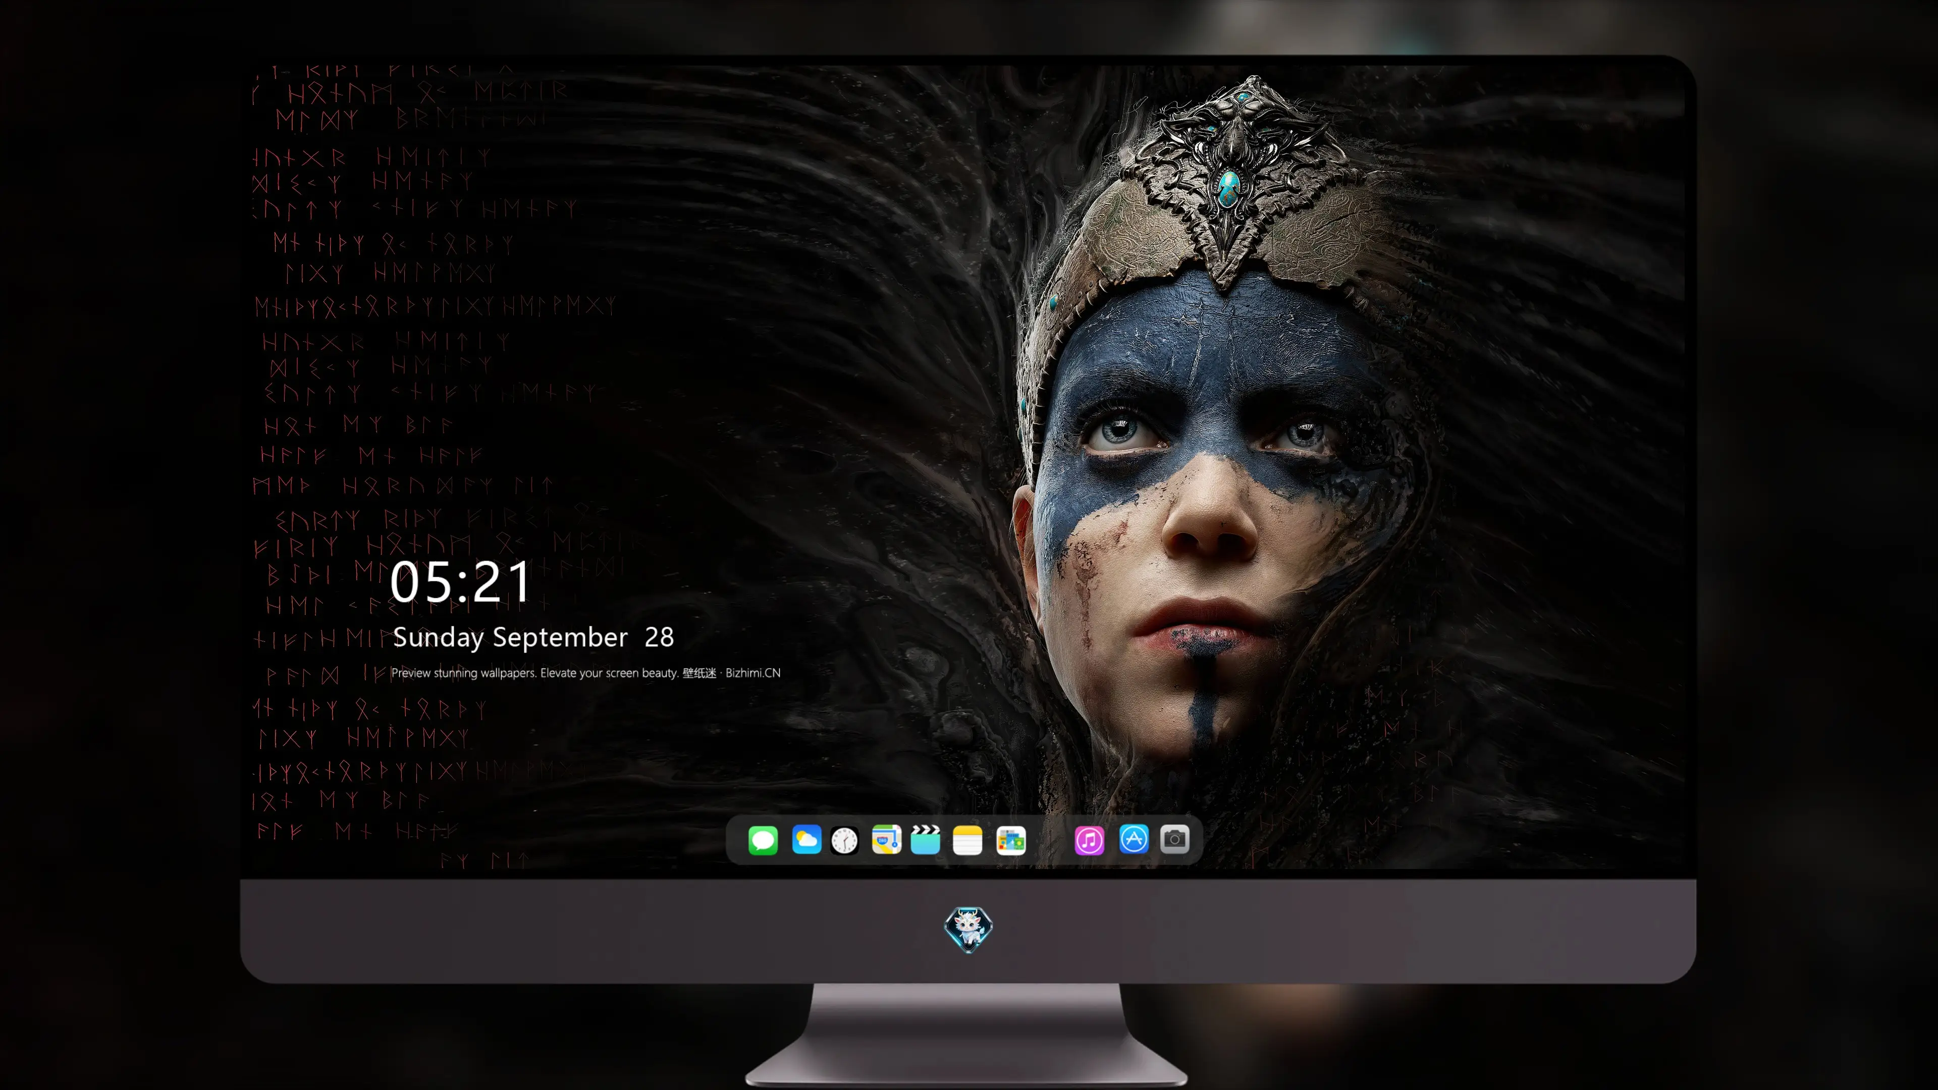Viewport: 1938px width, 1090px height.
Task: Open the yellow Notes app in the dock
Action: (x=967, y=840)
